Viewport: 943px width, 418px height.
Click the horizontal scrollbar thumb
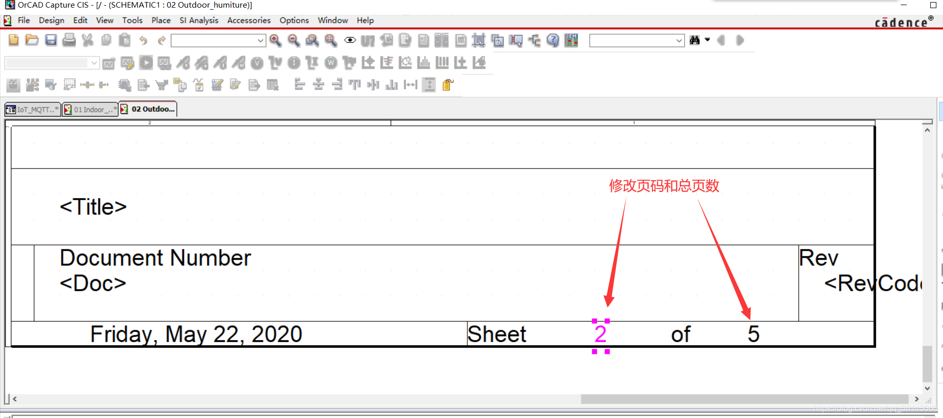coord(744,399)
